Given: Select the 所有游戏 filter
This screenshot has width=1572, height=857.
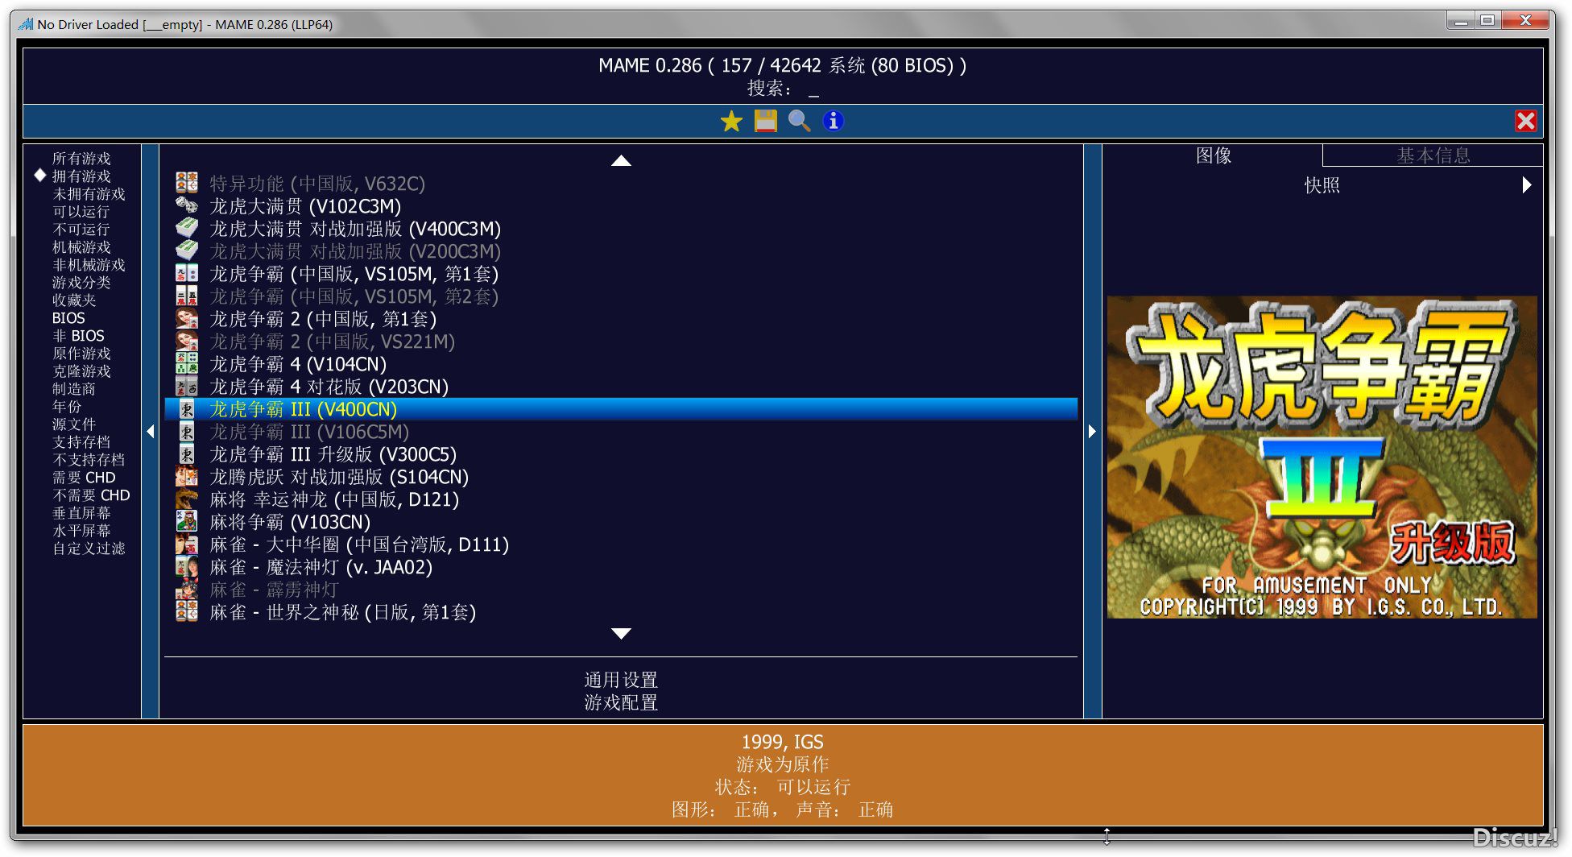Looking at the screenshot, I should pyautogui.click(x=81, y=159).
